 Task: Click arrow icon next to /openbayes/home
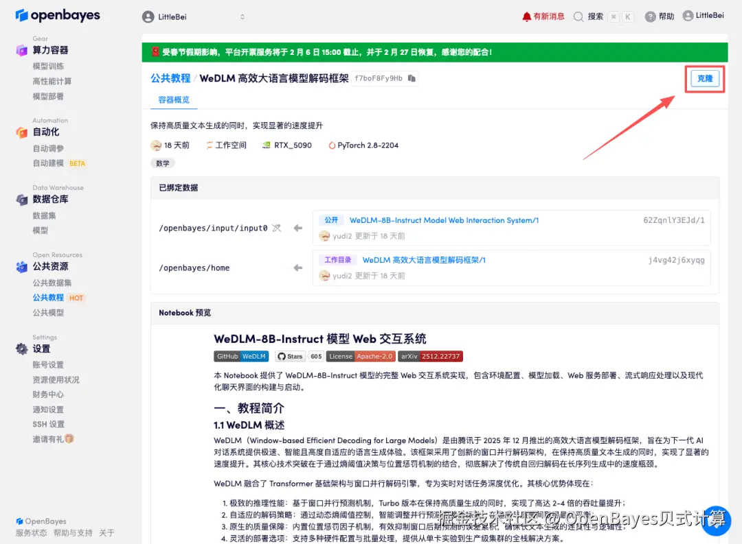pos(297,268)
